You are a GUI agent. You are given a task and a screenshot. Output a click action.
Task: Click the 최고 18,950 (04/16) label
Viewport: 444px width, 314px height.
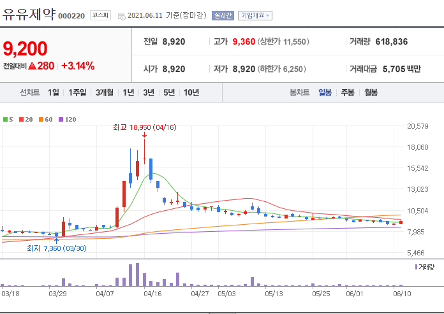pyautogui.click(x=145, y=127)
